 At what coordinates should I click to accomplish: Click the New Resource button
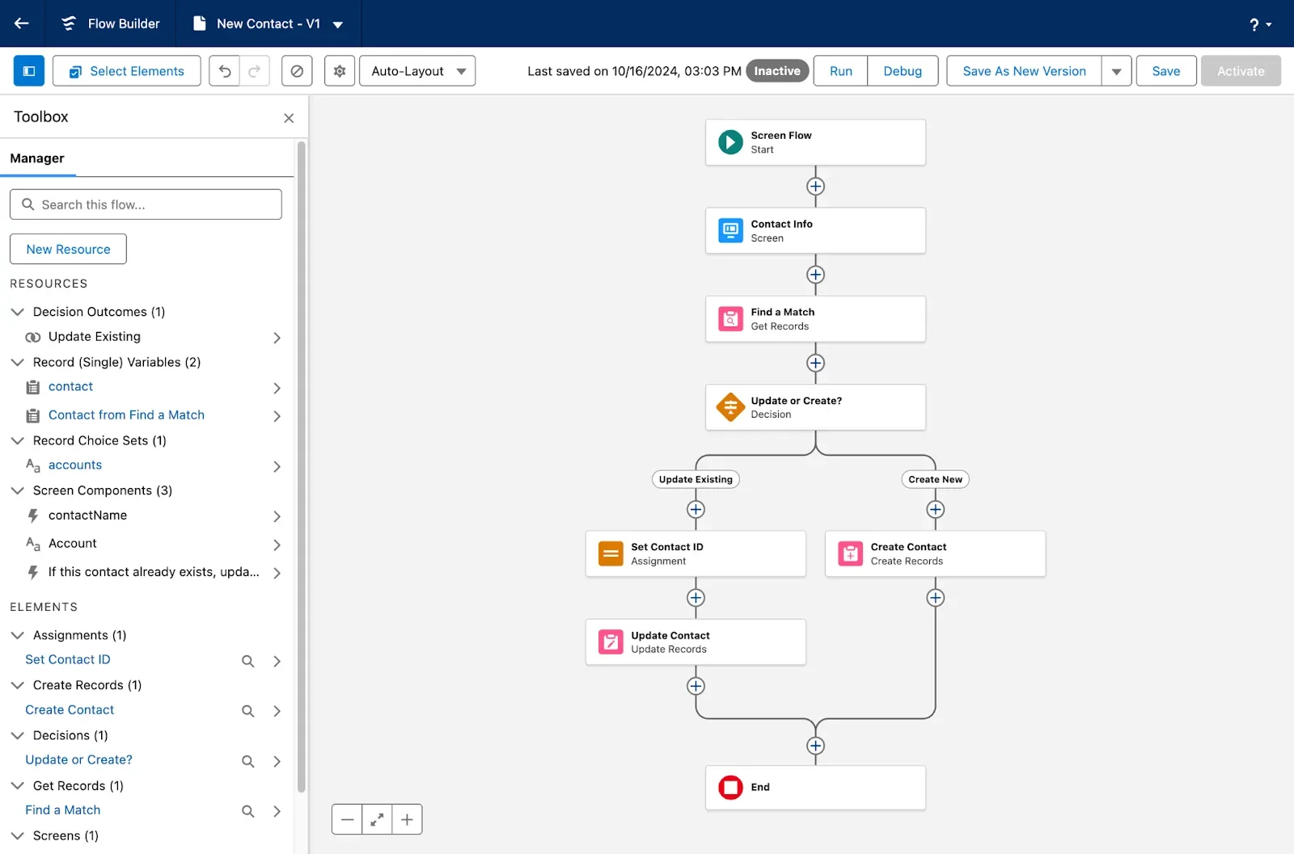[x=68, y=249]
